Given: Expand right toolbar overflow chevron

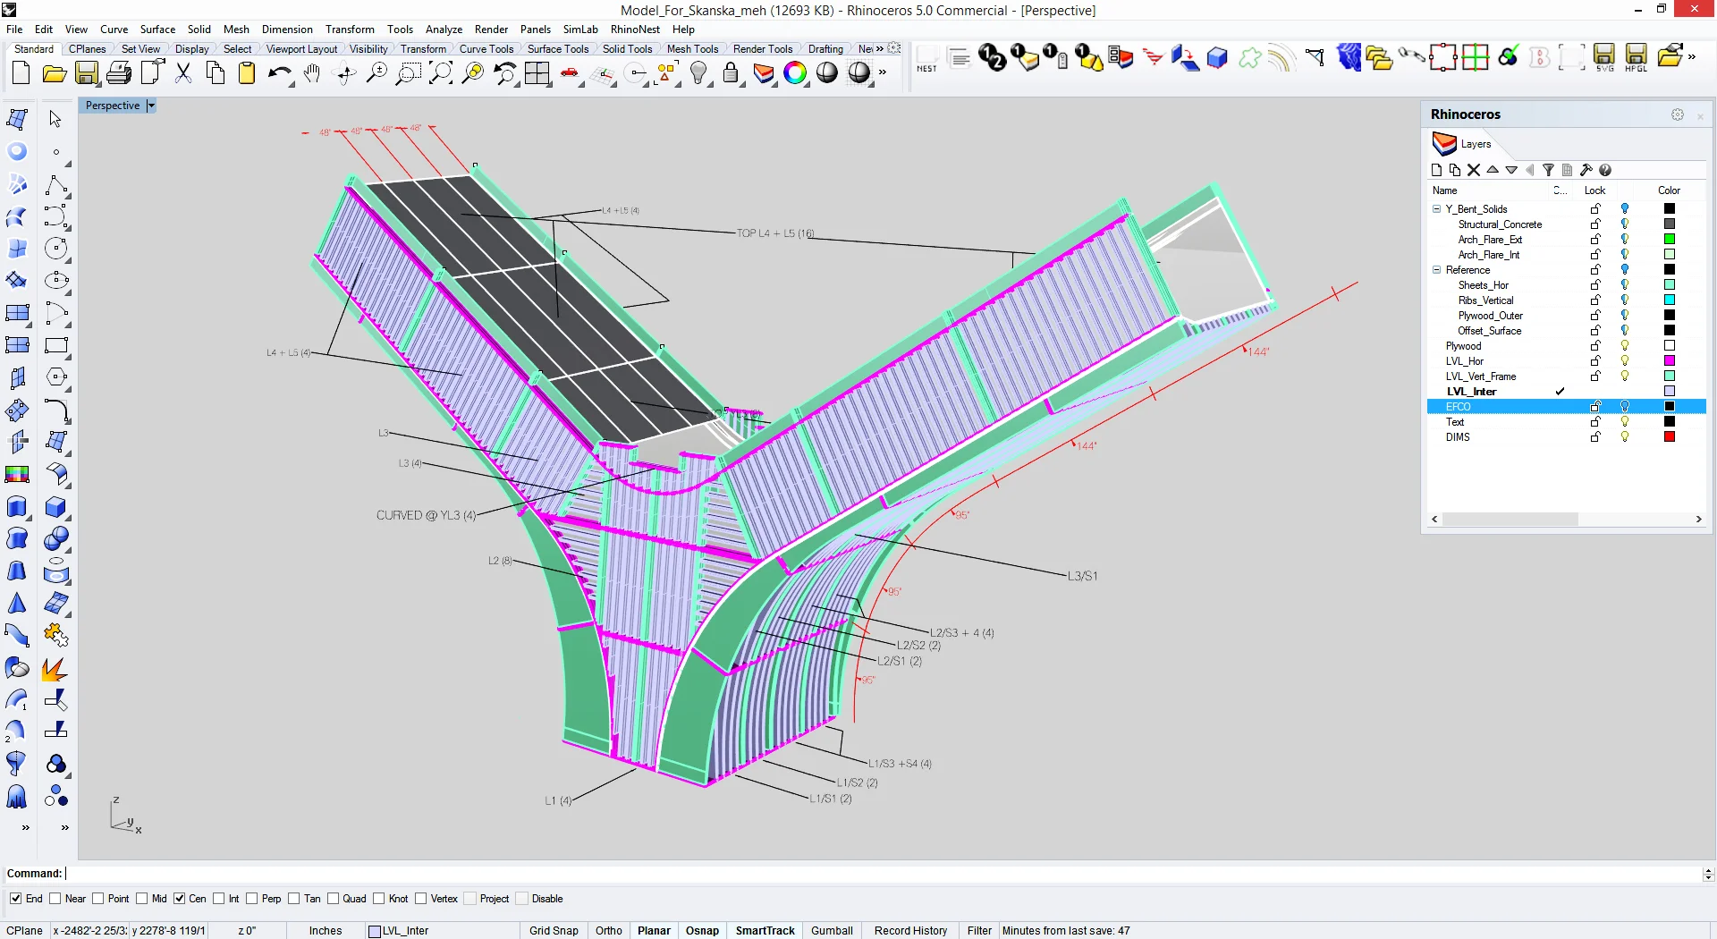Looking at the screenshot, I should (x=1692, y=56).
